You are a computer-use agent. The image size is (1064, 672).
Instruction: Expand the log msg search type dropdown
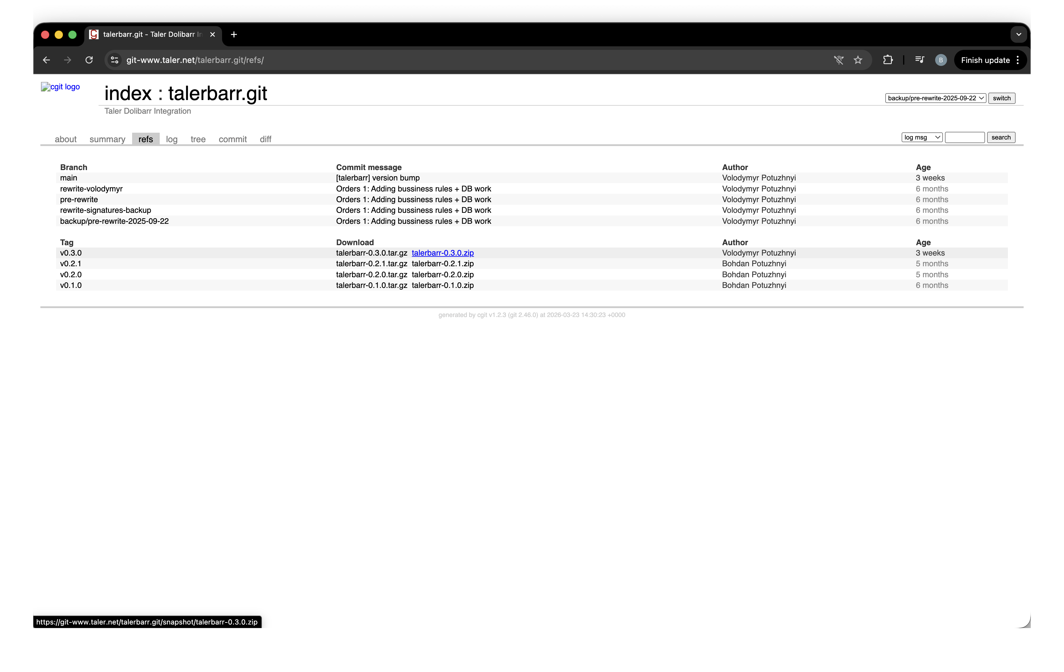coord(922,137)
